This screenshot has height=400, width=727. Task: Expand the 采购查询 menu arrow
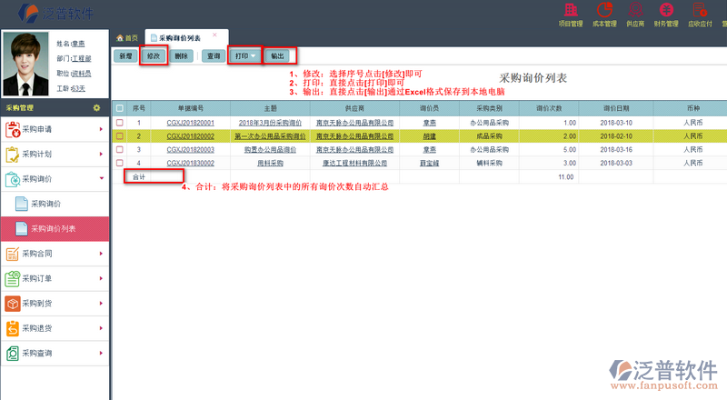tap(101, 353)
